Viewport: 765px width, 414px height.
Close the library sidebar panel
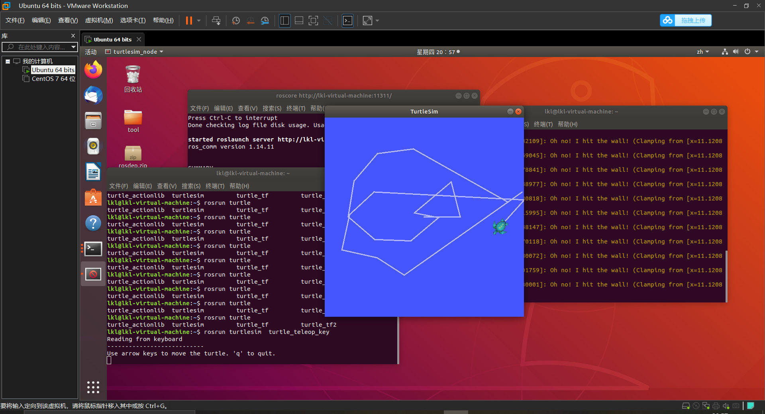click(x=73, y=36)
